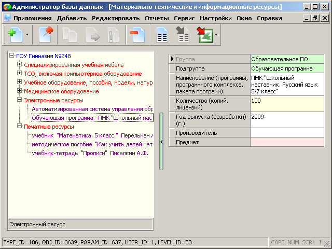Click the Группа value Образовательное ПО

coord(287,59)
